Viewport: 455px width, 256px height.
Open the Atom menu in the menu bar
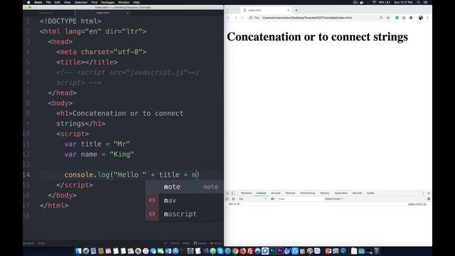point(38,2)
